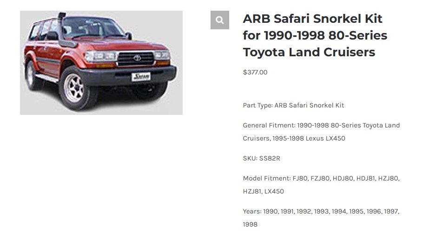Click the magnifier zoom icon

(220, 20)
